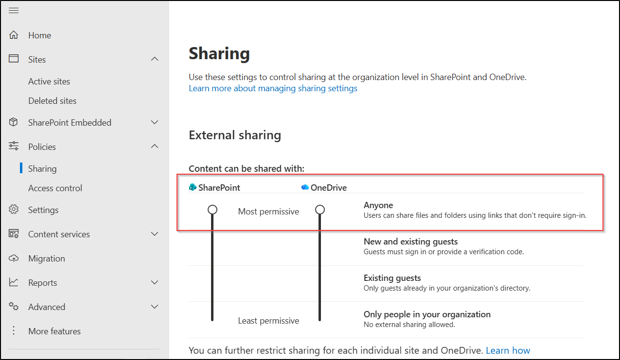Click the External sharing heading

[235, 135]
